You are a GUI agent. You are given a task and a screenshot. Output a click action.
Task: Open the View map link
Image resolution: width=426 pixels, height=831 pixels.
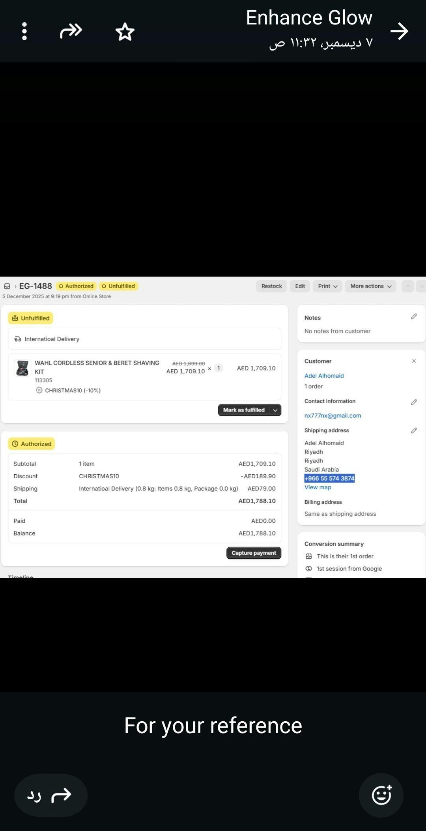[x=318, y=487]
